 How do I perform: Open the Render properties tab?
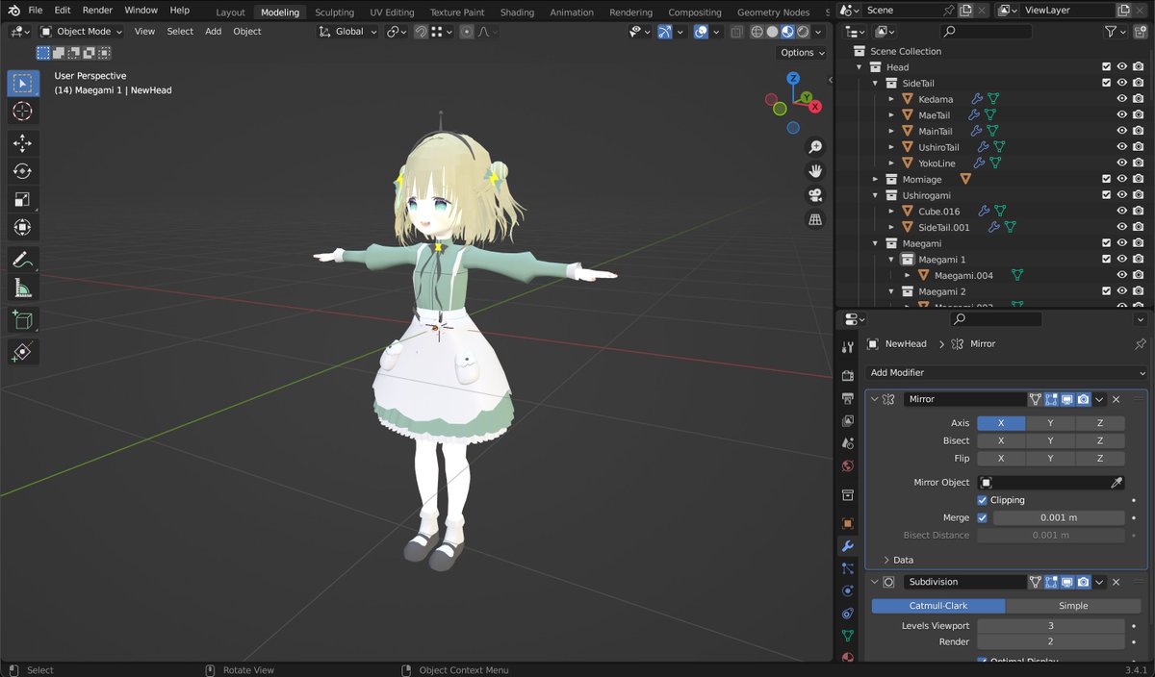tap(848, 375)
